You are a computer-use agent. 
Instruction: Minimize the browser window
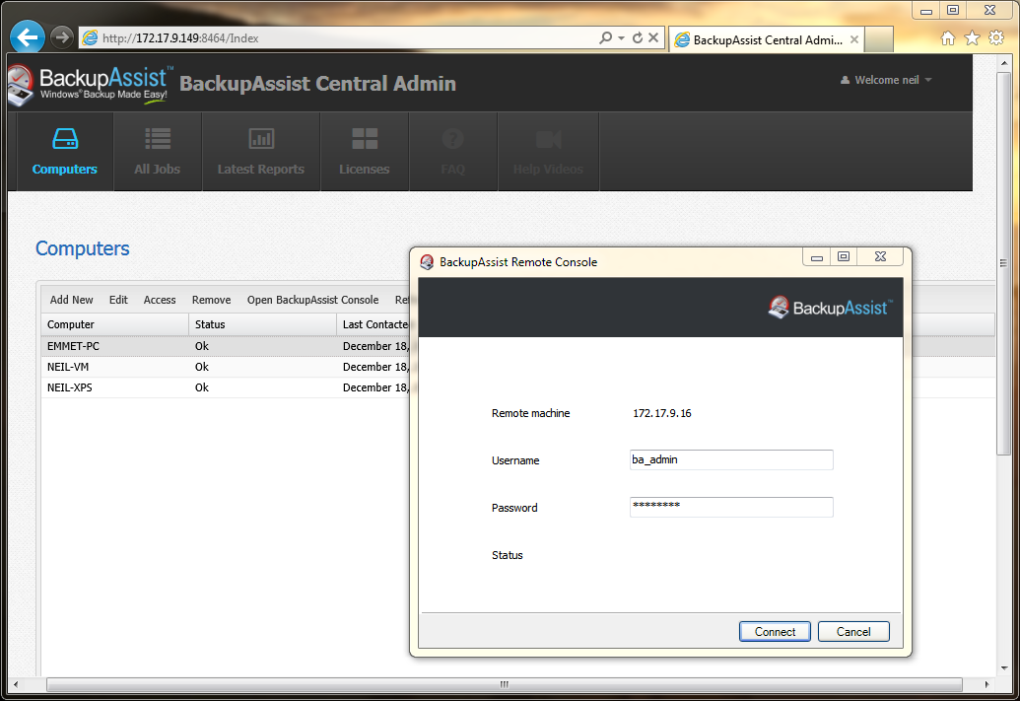pyautogui.click(x=926, y=11)
